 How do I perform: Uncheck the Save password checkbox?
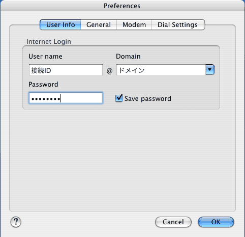pos(119,98)
